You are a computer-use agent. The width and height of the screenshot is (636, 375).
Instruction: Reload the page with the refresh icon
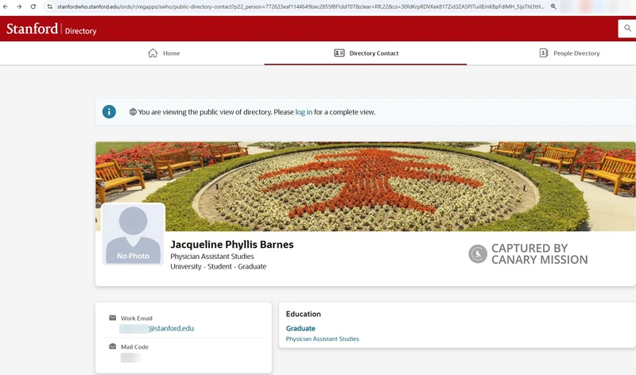(x=33, y=6)
